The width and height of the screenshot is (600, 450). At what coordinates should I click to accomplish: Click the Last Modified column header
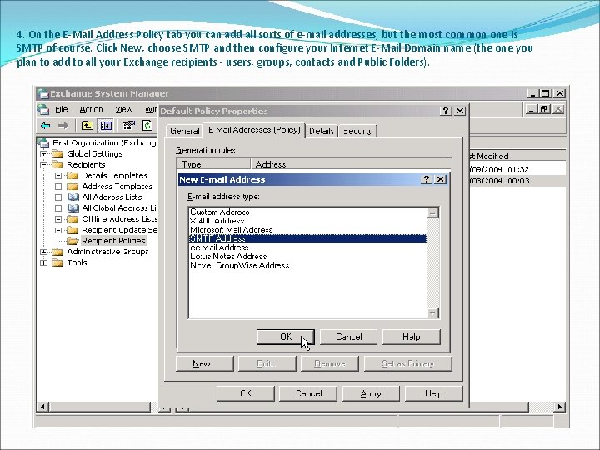517,156
